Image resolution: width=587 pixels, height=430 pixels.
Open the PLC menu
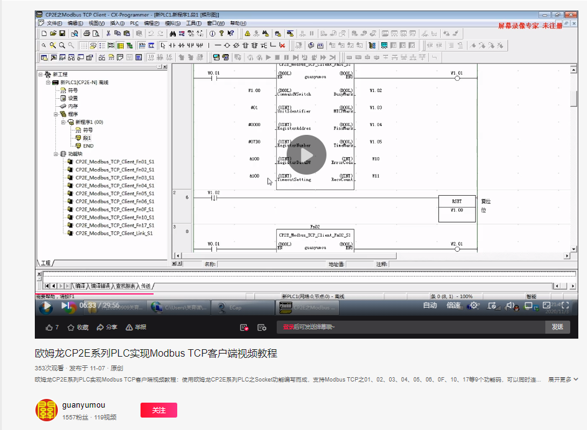click(134, 23)
